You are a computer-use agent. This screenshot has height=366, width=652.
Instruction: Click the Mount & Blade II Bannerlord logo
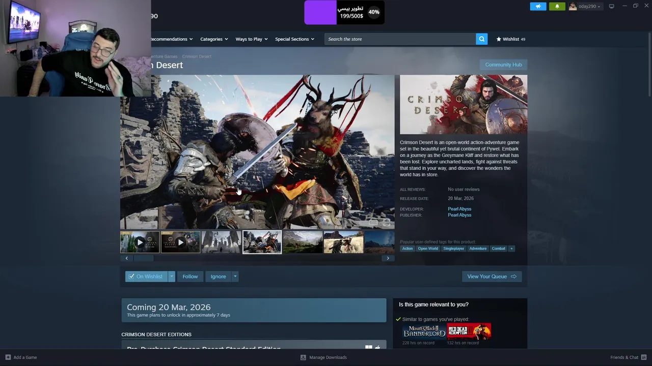[x=424, y=331]
